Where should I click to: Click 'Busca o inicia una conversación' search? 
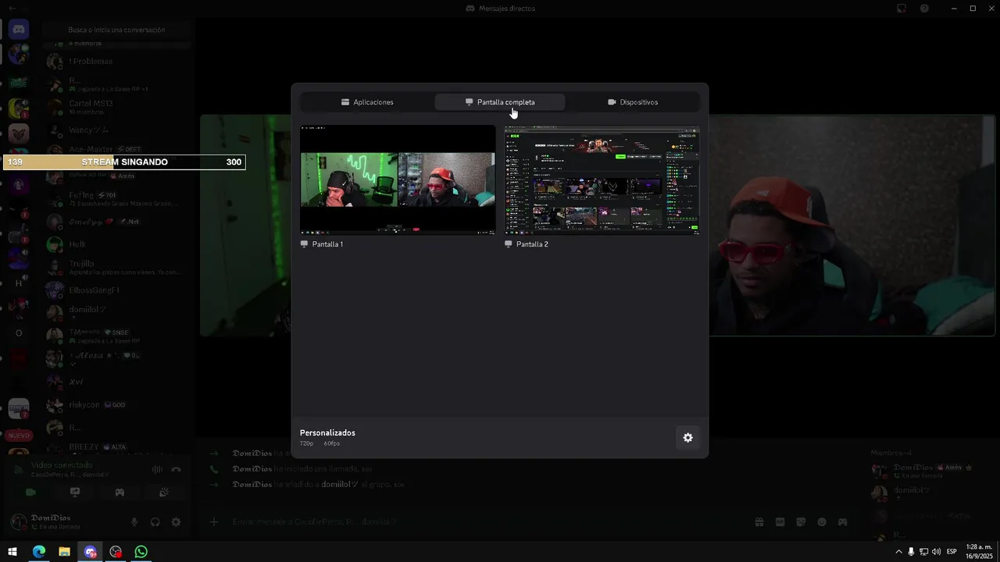click(116, 30)
